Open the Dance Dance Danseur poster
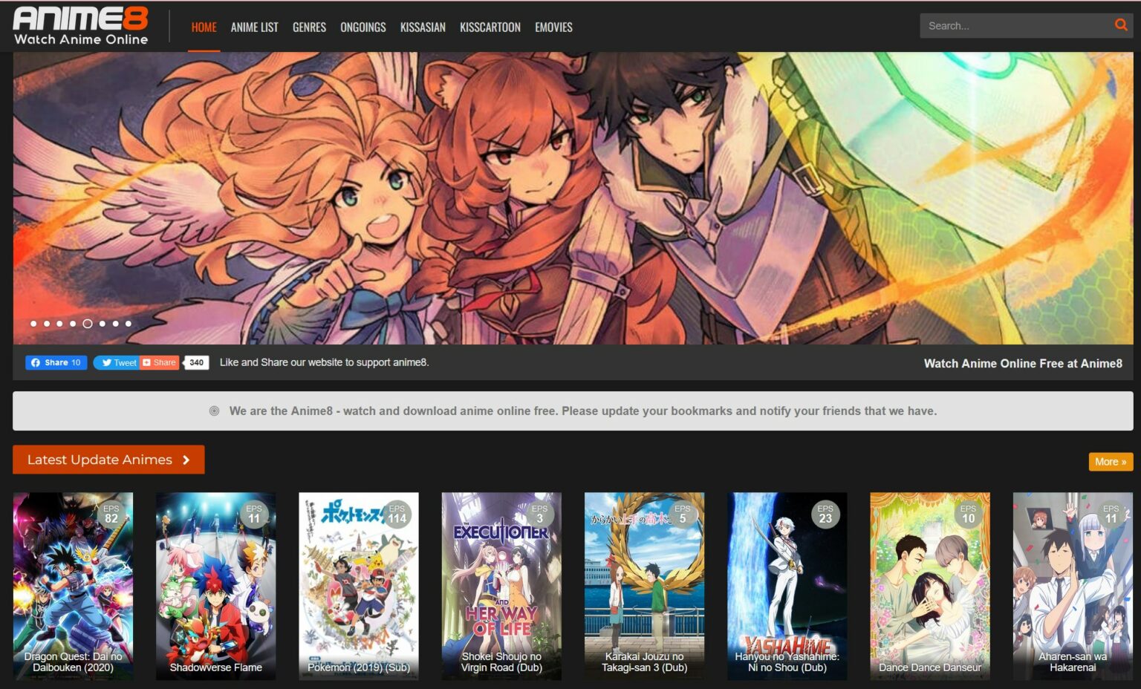The height and width of the screenshot is (689, 1141). [x=930, y=586]
